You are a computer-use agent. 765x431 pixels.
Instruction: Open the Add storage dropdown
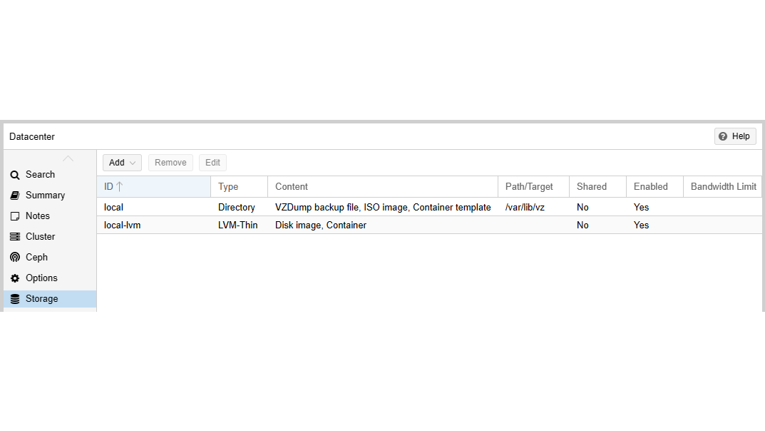coord(122,163)
